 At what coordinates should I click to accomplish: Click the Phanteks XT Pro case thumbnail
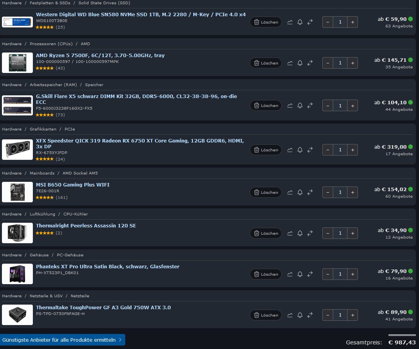[x=17, y=274]
